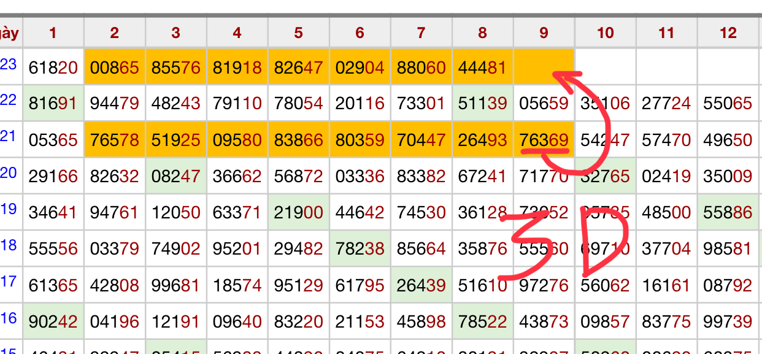Click the orange cell 00865
Screen dimensions: 762x354
(x=115, y=67)
